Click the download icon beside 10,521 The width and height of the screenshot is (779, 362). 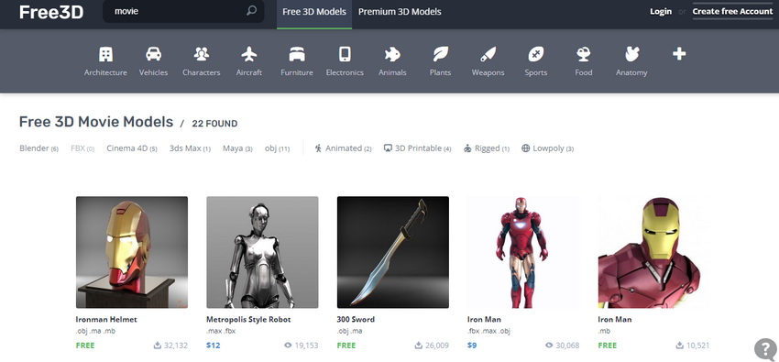[680, 346]
